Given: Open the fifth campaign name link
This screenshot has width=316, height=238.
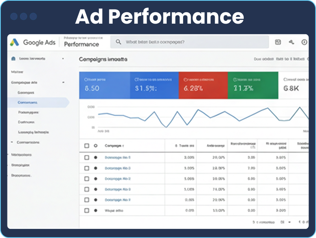Looking at the screenshot, I should (118, 200).
